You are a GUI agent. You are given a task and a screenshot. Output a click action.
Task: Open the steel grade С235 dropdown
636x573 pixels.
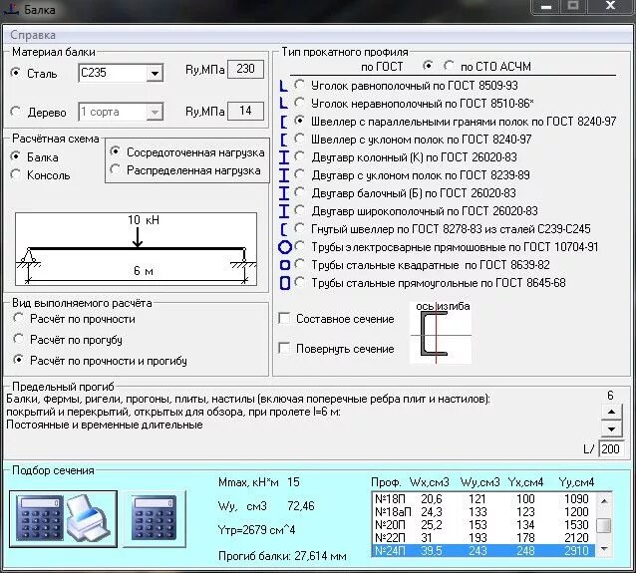pyautogui.click(x=155, y=74)
